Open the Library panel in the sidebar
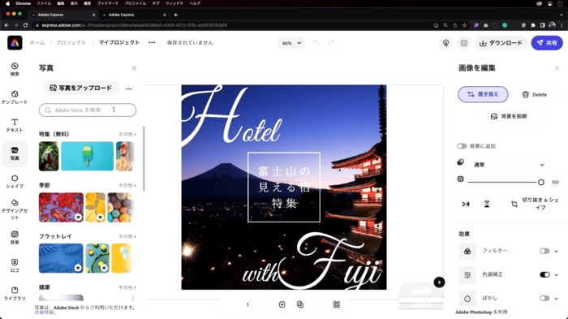Viewport: 568px width, 319px height. tap(15, 294)
